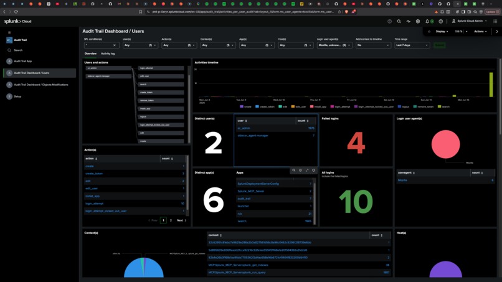Sort context table by context column
Screen dimensions: 502x282
point(215,235)
